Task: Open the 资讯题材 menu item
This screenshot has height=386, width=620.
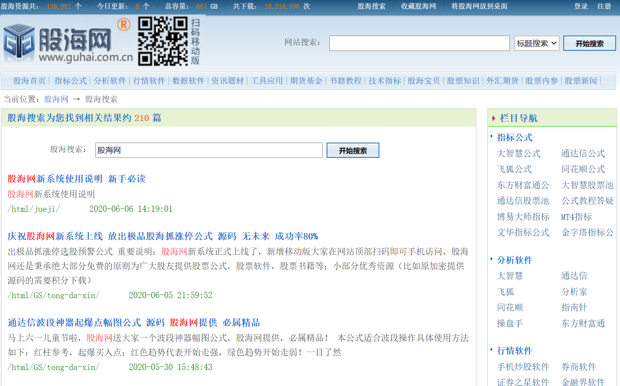Action: click(x=228, y=81)
